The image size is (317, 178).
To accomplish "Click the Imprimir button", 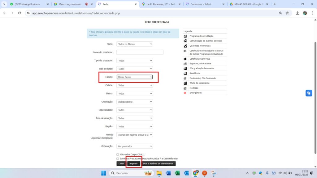I will (x=133, y=163).
